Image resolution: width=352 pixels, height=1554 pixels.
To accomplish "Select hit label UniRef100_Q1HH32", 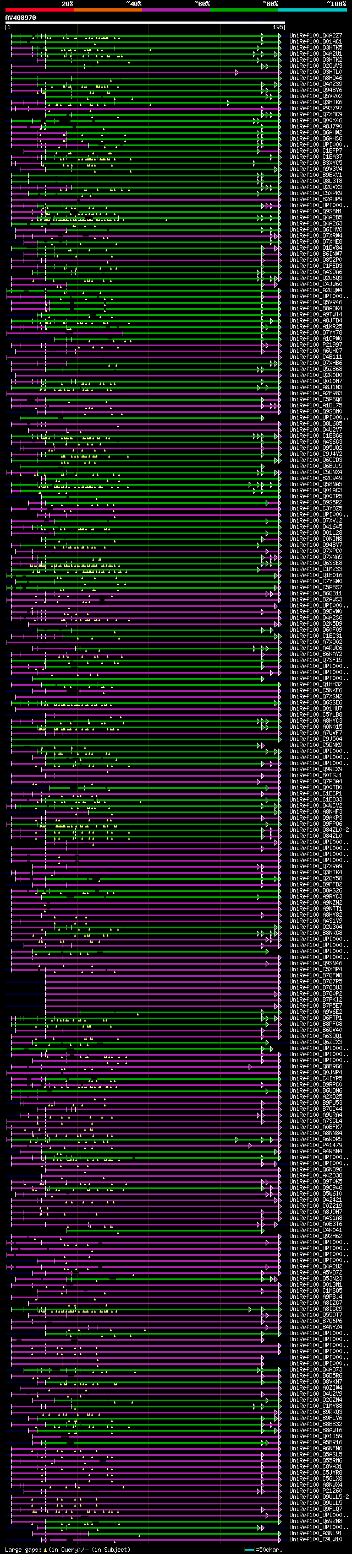I will (x=316, y=685).
